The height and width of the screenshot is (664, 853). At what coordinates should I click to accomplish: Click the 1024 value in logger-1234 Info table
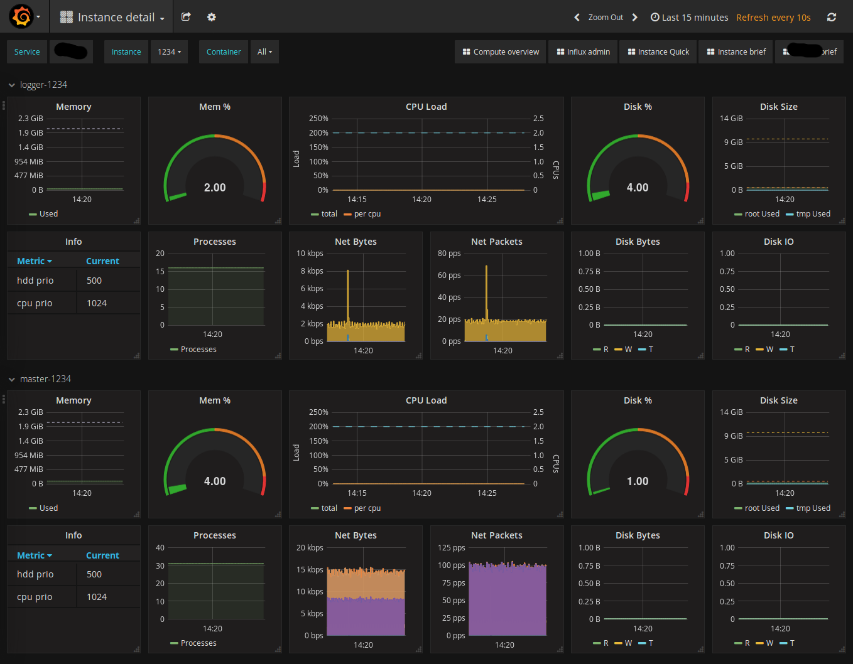(97, 303)
